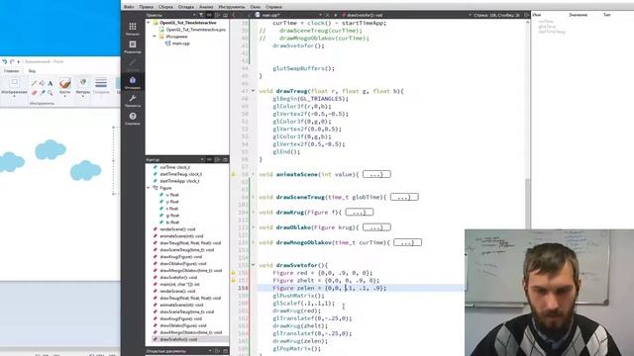Click the line and column indicator (Строка: 158)
Screen dimensions: 634x356
tap(497, 15)
